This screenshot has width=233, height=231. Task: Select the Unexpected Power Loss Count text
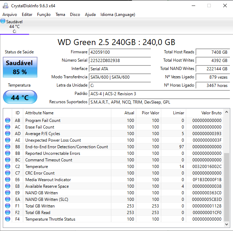53,140
